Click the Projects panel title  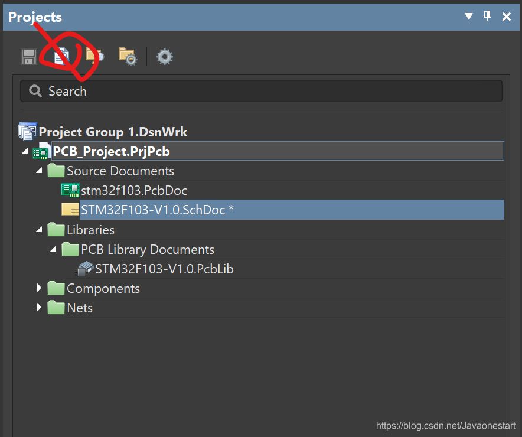click(35, 17)
